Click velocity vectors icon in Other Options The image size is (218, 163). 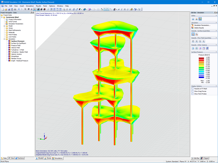click(x=193, y=48)
